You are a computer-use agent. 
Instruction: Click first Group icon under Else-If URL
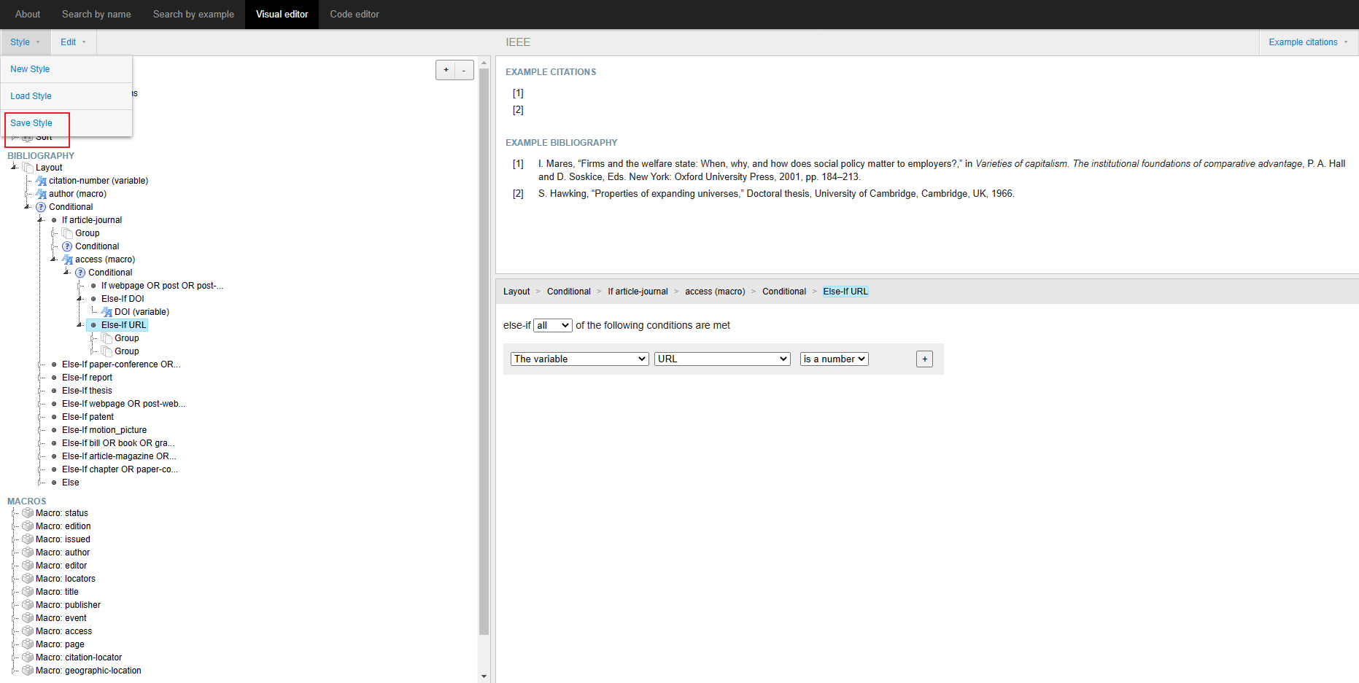pos(107,338)
